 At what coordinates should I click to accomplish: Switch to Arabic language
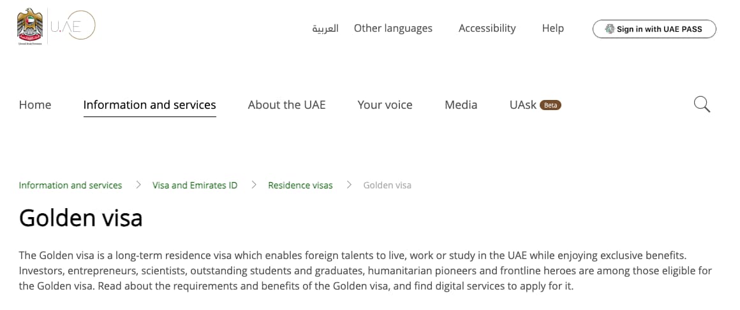[325, 28]
